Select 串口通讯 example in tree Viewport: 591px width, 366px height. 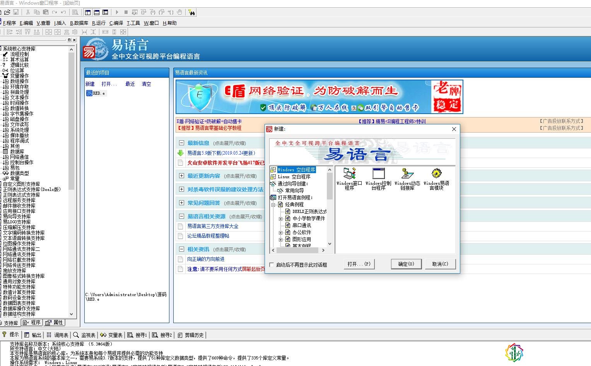(302, 225)
